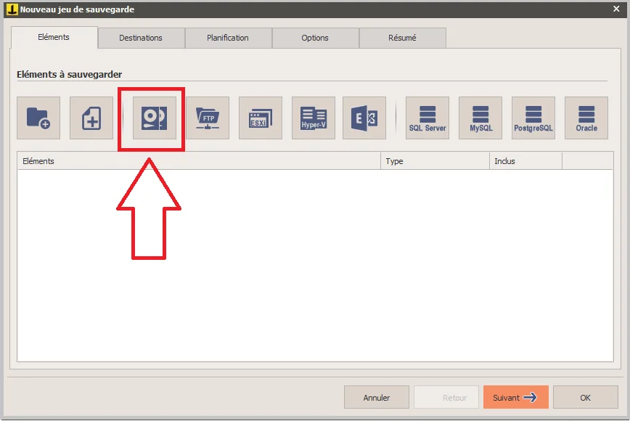Add an FTP source item
This screenshot has width=630, height=421.
[x=208, y=118]
